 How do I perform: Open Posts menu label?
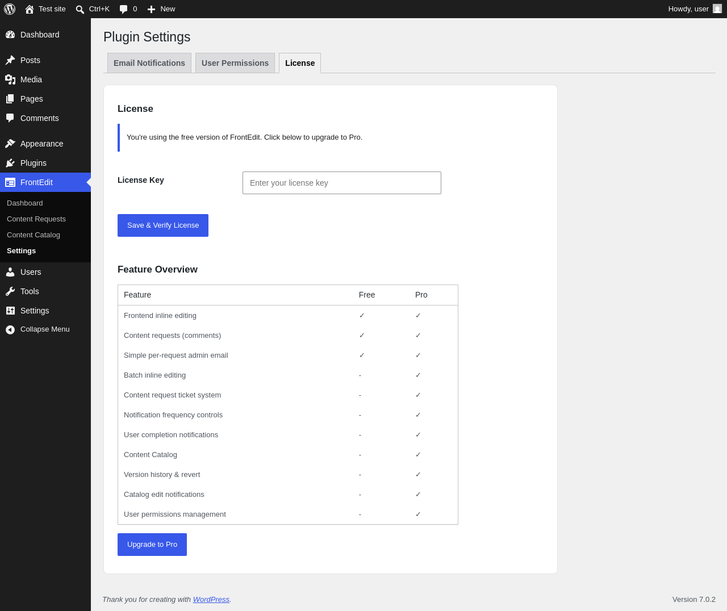click(30, 60)
